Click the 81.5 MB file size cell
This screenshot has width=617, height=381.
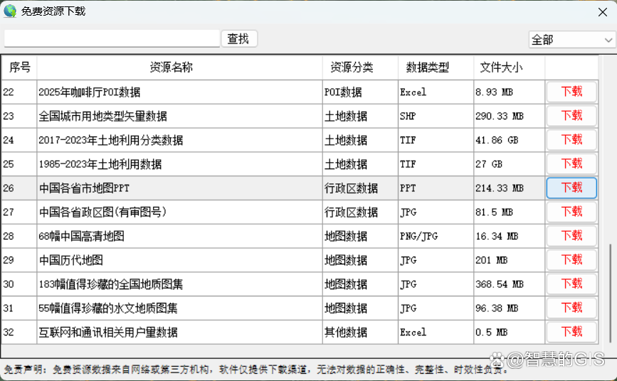509,212
